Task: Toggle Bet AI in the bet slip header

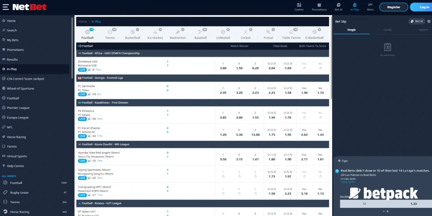Action: click(417, 21)
